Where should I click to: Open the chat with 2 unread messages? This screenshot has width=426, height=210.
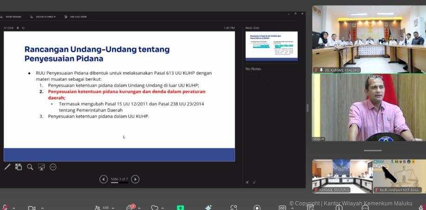[x=130, y=208]
